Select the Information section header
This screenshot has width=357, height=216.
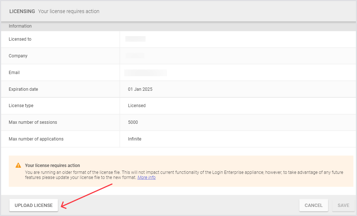click(x=20, y=26)
